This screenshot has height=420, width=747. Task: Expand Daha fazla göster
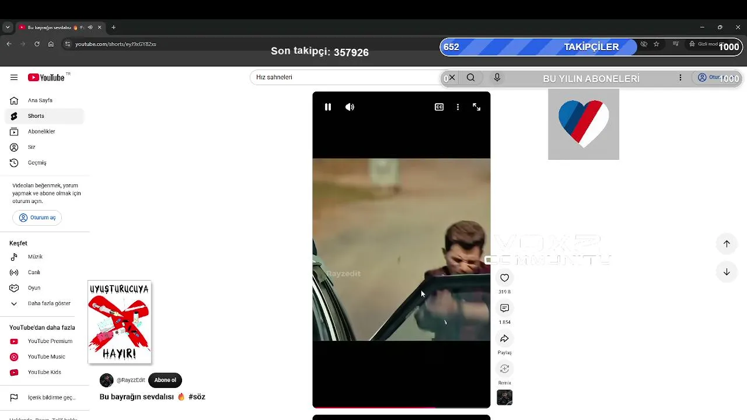[44, 303]
